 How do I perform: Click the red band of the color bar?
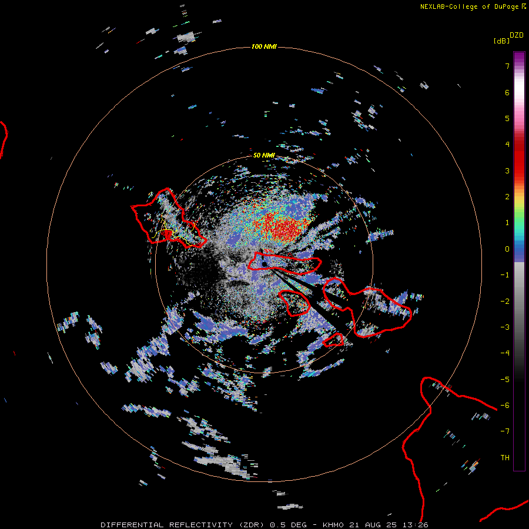(x=519, y=159)
